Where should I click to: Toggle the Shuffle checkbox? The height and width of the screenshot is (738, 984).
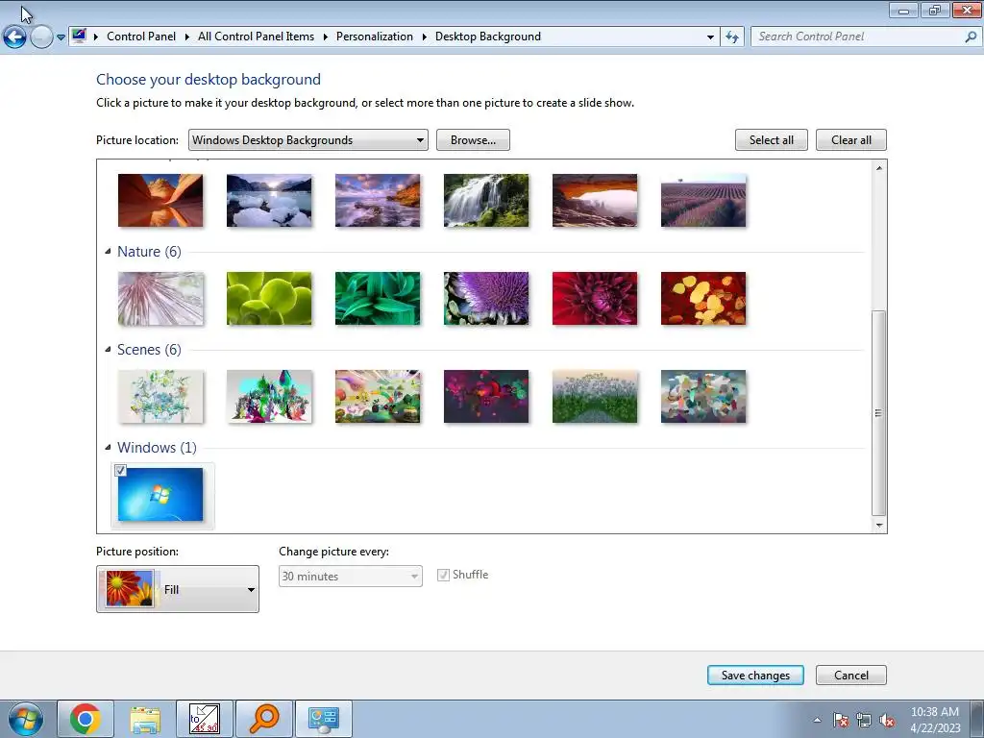(443, 575)
